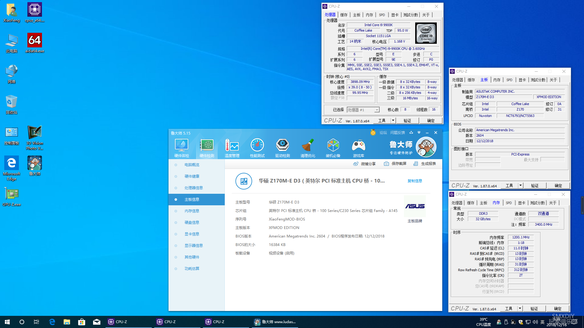Viewport: 584px width, 328px height.
Task: Switch to 关于 tab in memory CPU-Z window
Action: tap(553, 203)
